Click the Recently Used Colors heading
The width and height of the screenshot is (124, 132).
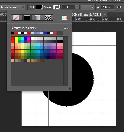pyautogui.click(x=23, y=28)
